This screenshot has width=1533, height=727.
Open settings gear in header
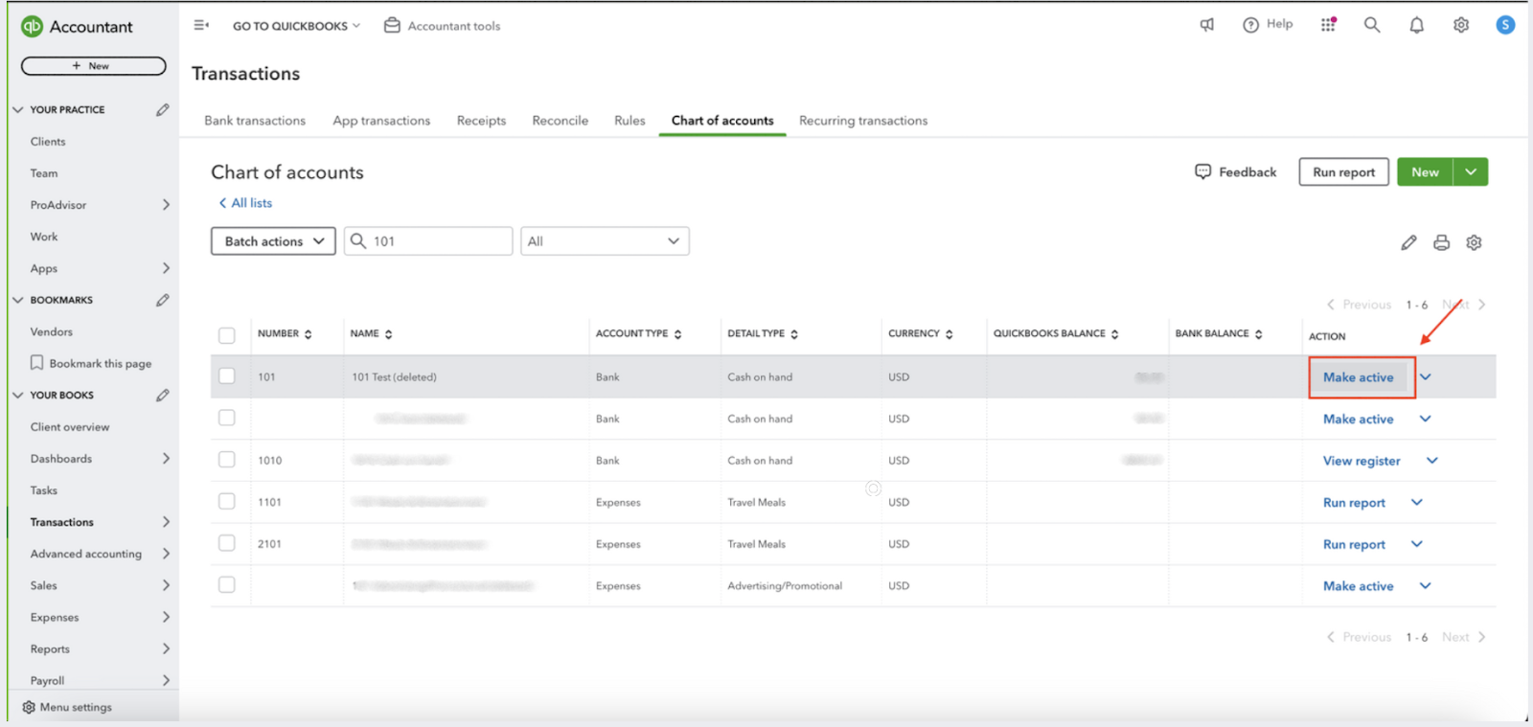coord(1461,25)
